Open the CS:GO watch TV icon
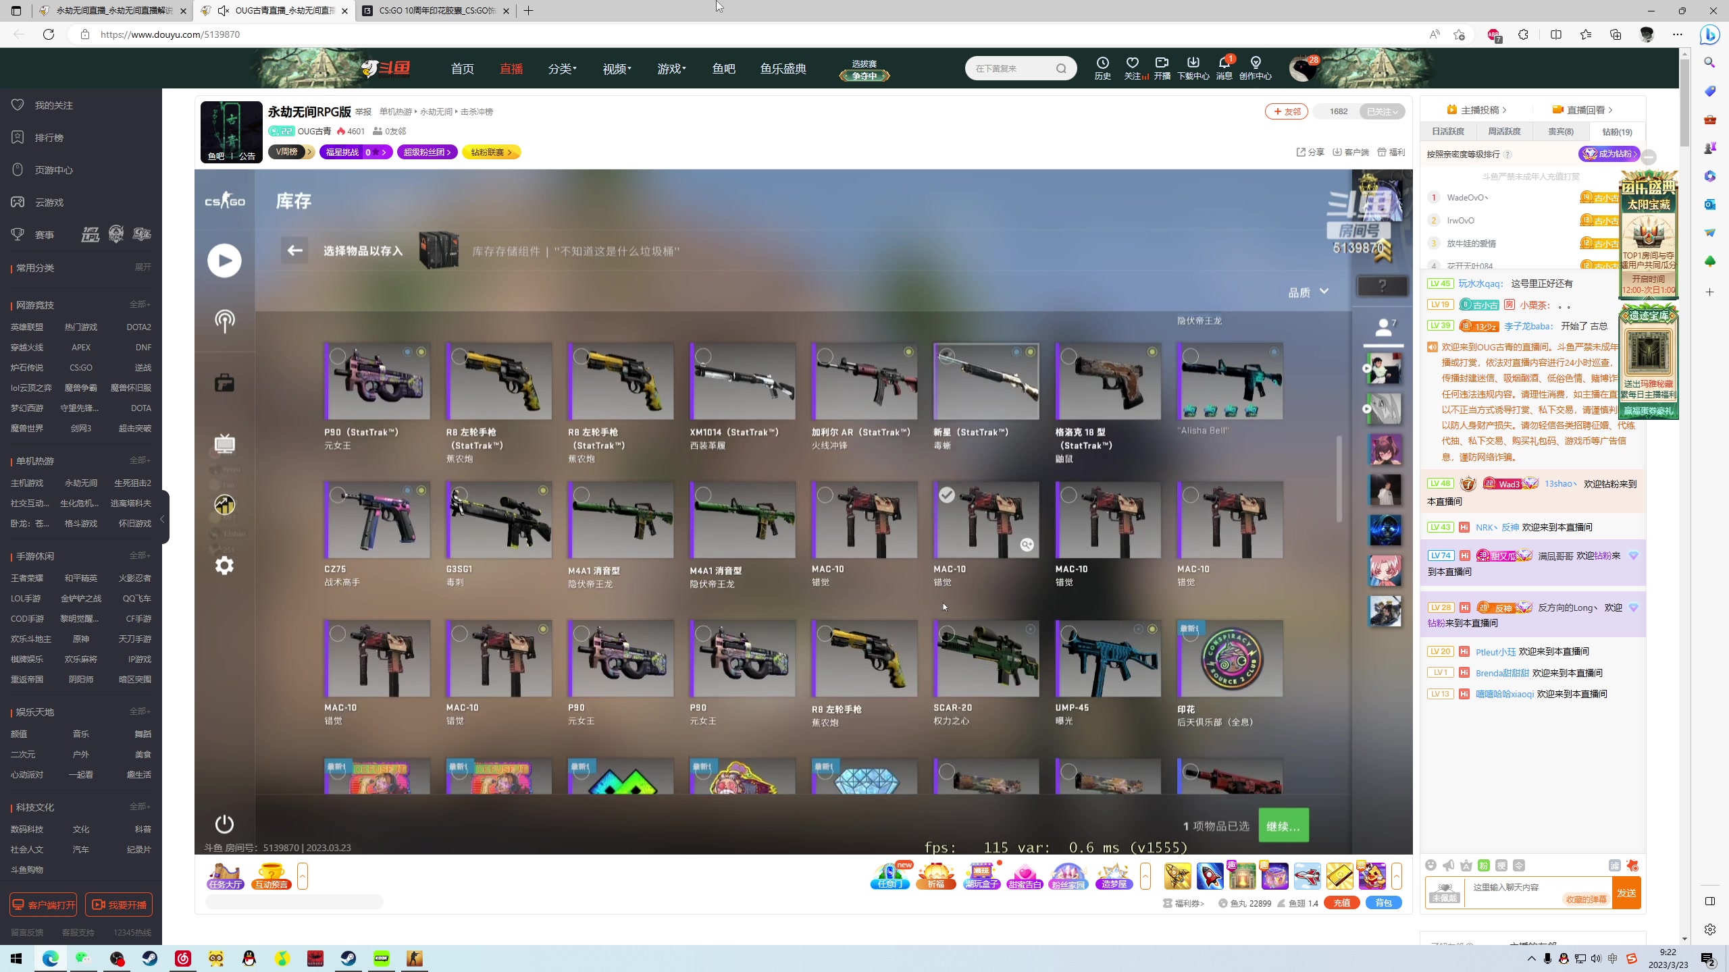The height and width of the screenshot is (972, 1729). (x=224, y=443)
